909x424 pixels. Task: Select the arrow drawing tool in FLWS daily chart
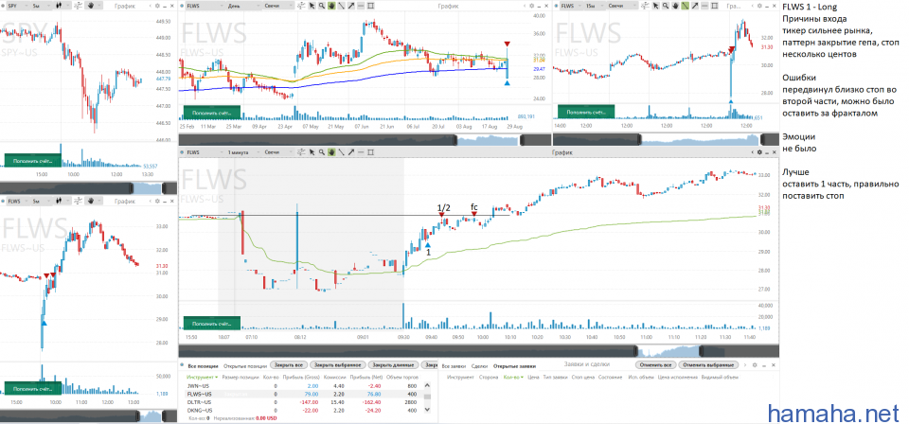[x=350, y=6]
